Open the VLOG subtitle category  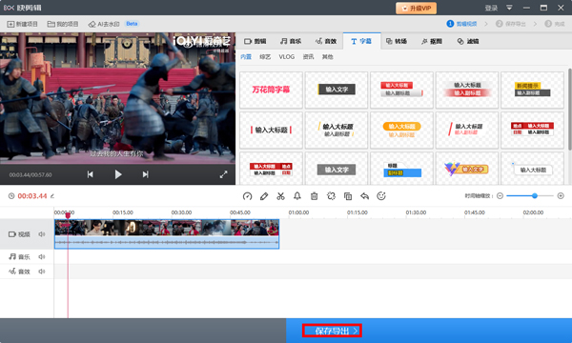click(286, 57)
